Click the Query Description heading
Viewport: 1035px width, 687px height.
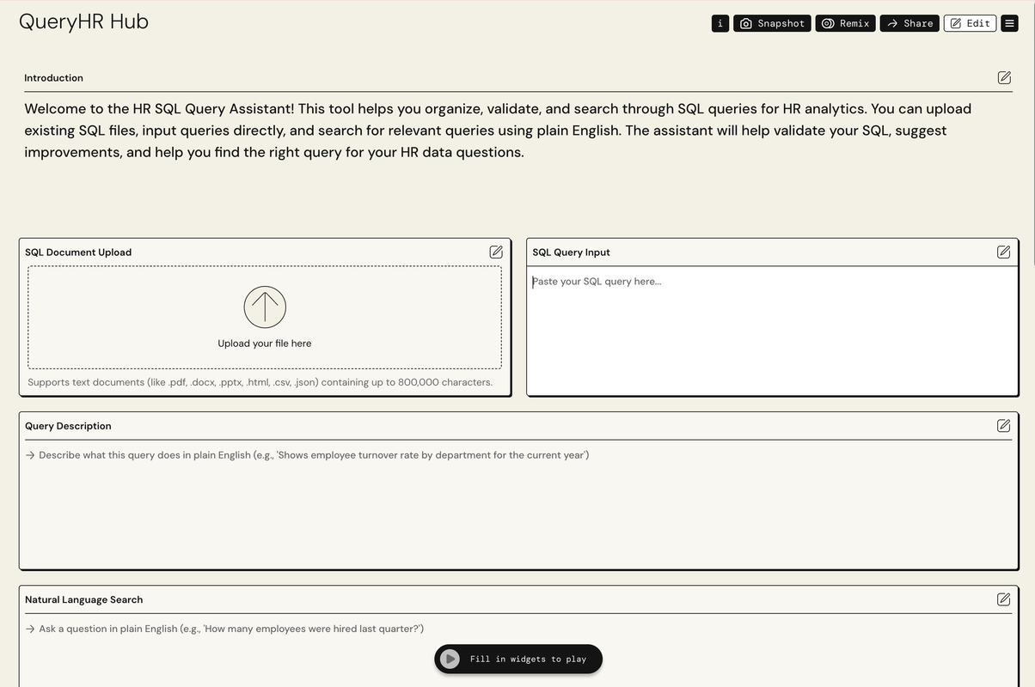tap(68, 426)
